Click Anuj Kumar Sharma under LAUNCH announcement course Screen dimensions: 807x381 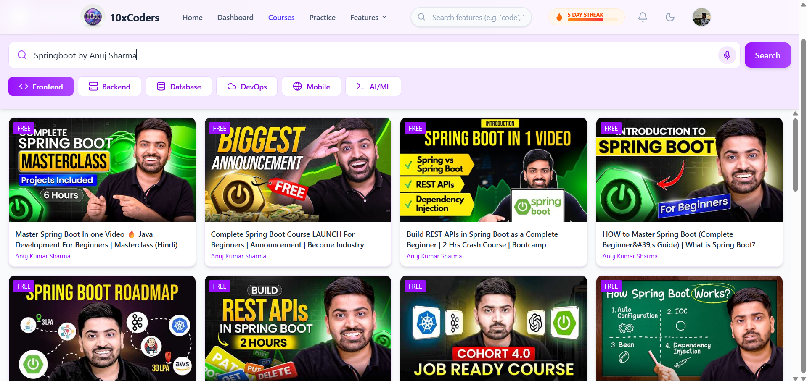238,256
